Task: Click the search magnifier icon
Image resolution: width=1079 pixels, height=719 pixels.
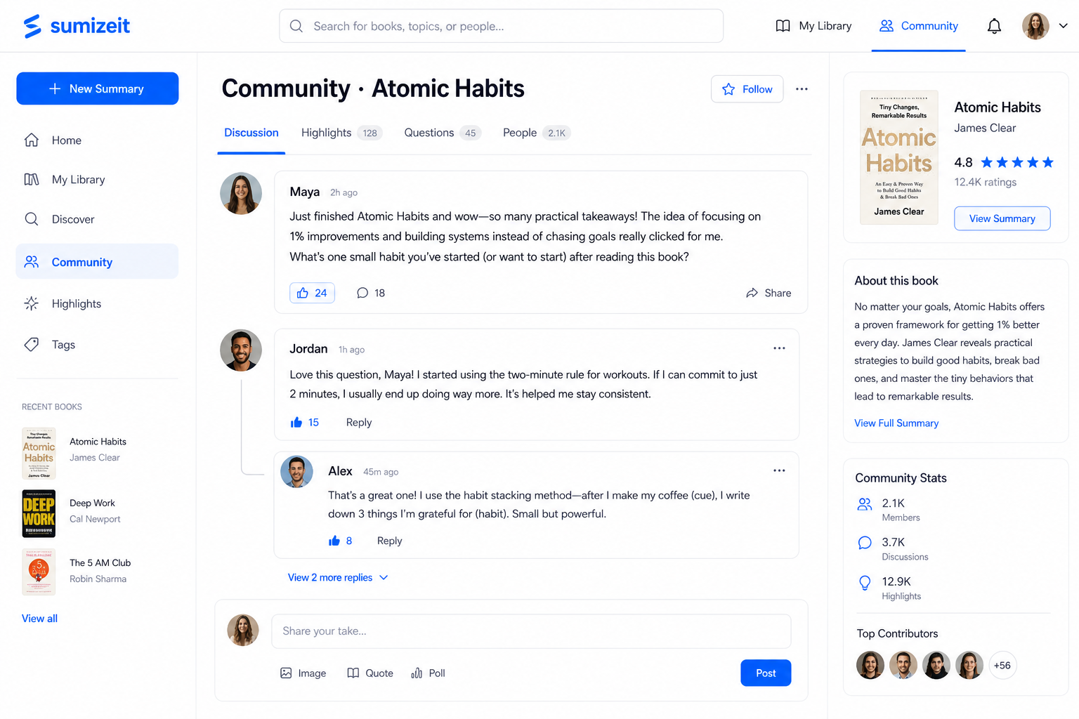Action: point(296,26)
